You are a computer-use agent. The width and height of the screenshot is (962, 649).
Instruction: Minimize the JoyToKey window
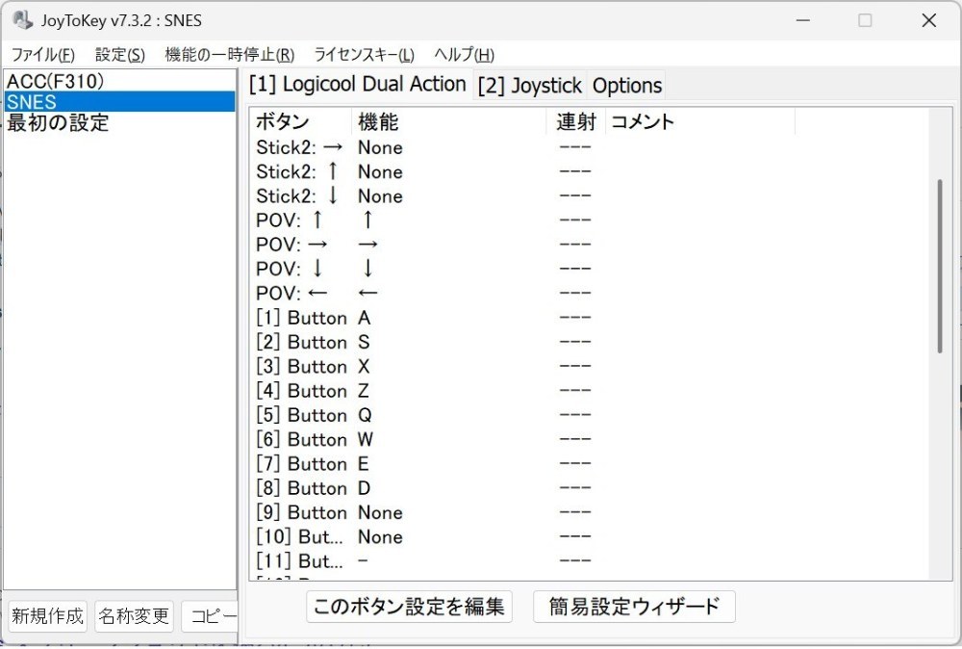click(803, 20)
